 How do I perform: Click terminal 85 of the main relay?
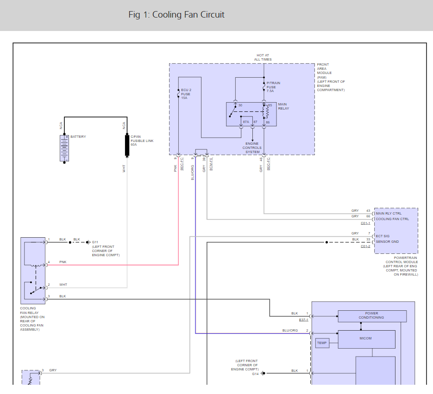(x=270, y=105)
